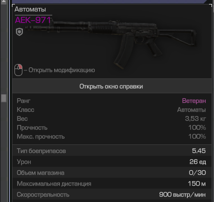Screen dimensions: 214x202
Task: Click the scrollbar grip handle
Action: point(3,98)
